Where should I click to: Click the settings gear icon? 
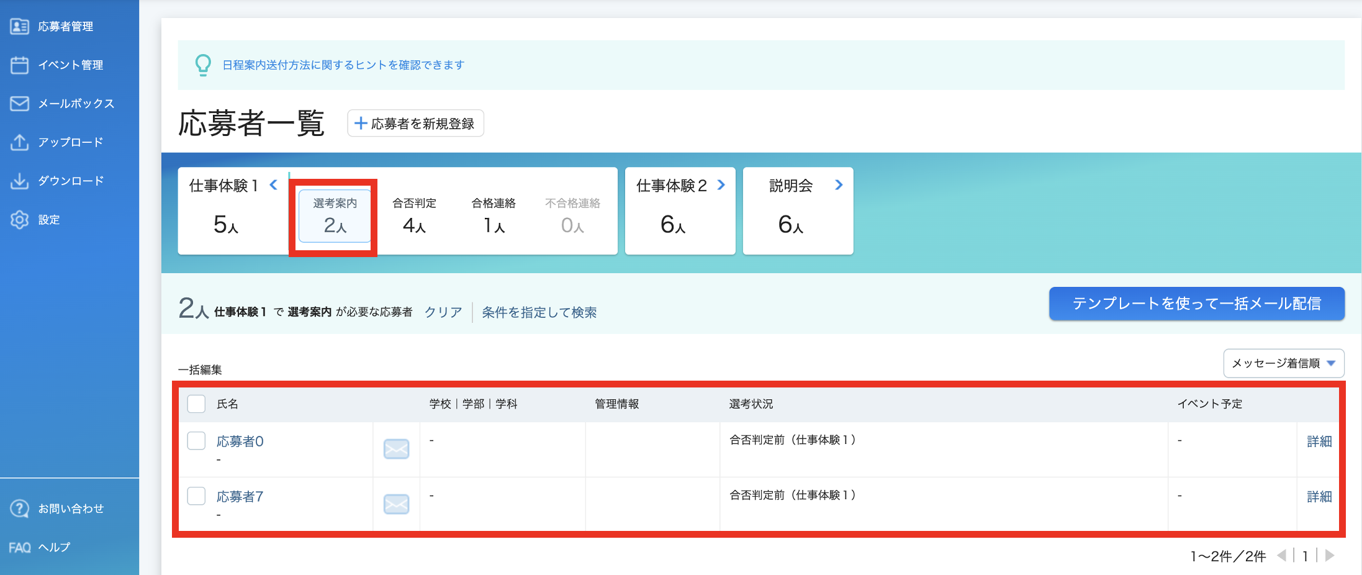[19, 219]
